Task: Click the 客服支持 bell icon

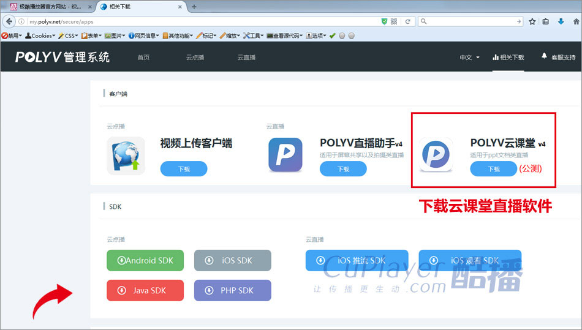Action: point(544,56)
